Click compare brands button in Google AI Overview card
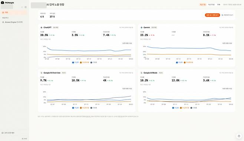 [x=127, y=89]
